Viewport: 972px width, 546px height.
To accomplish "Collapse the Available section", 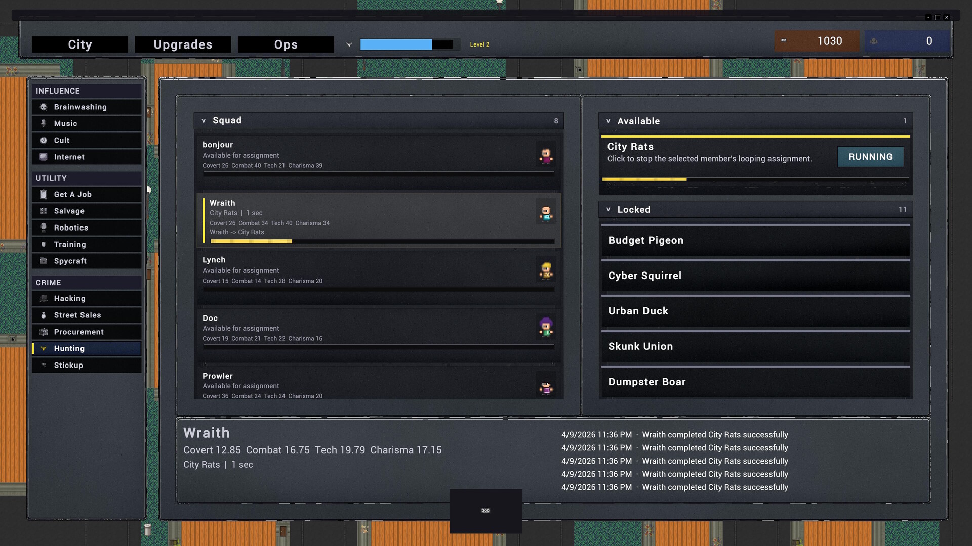I will pyautogui.click(x=609, y=121).
